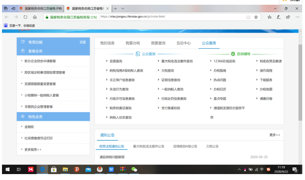Open 金融街 item

click(x=29, y=127)
